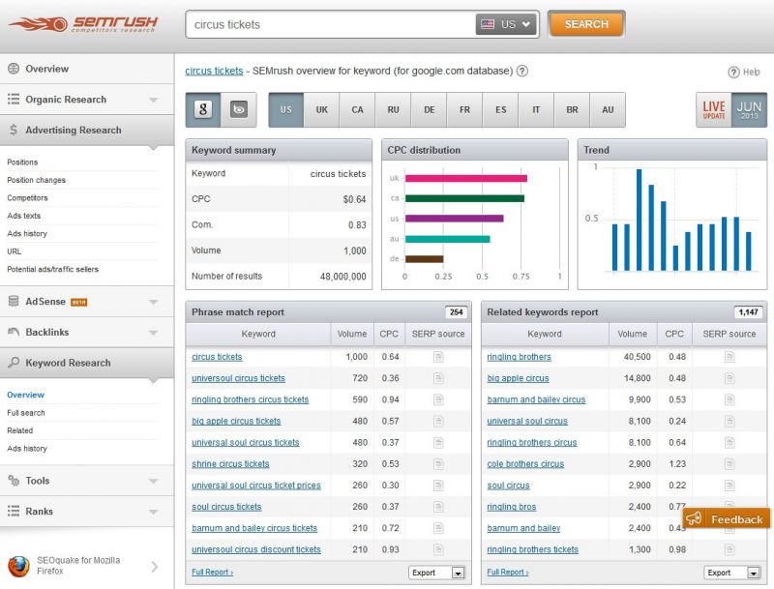The image size is (774, 589).
Task: Open help tooltip next to keyword overview title
Action: (x=522, y=71)
